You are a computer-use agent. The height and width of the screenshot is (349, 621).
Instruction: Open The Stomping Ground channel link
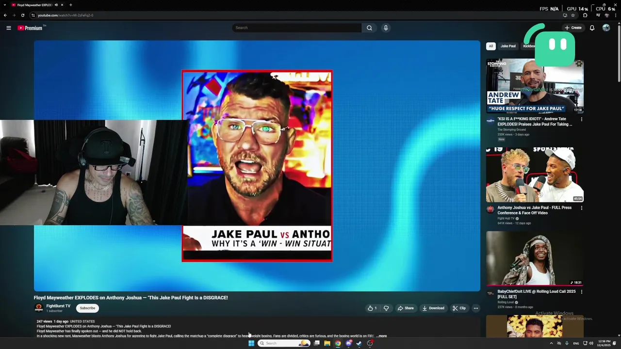click(511, 130)
